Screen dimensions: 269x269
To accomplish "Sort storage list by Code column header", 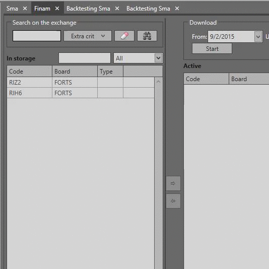I will [x=30, y=72].
